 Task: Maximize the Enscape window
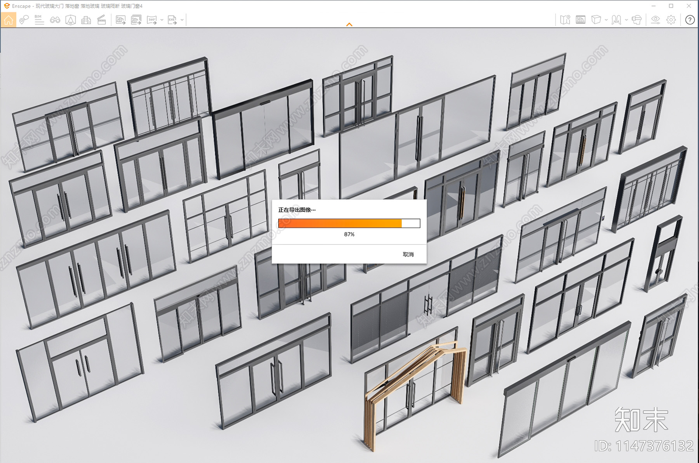(x=671, y=6)
